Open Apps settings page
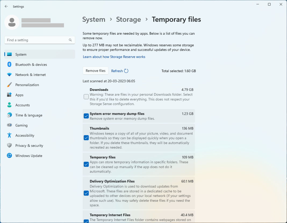The image size is (287, 223). [40, 95]
